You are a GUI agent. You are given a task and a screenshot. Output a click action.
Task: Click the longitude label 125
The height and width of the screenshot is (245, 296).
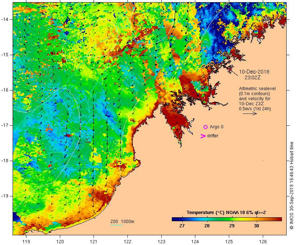coord(229,241)
